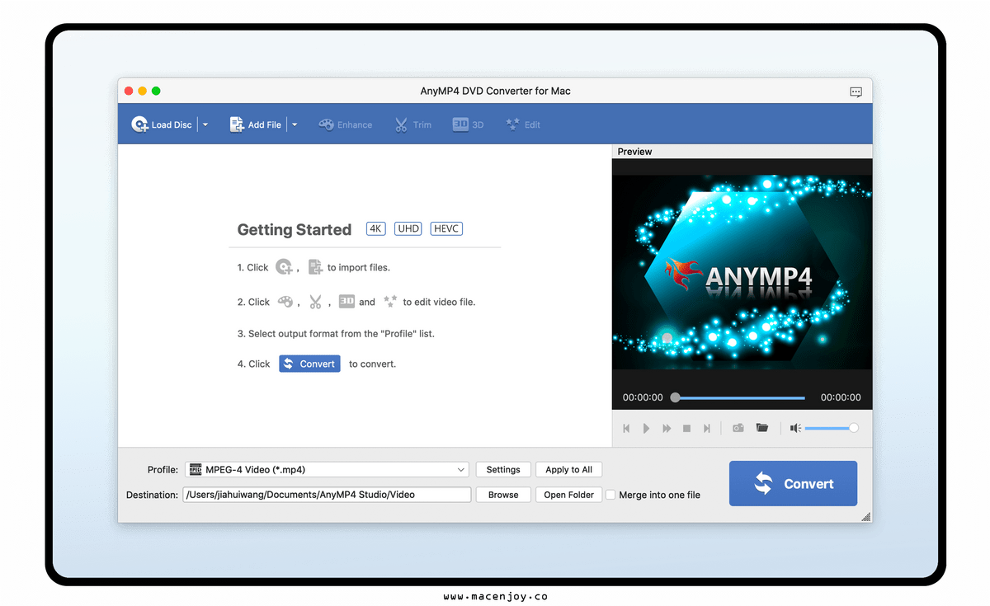Open the Enhance tool in the toolbar
Screen dimensions: 990x606
pyautogui.click(x=346, y=124)
